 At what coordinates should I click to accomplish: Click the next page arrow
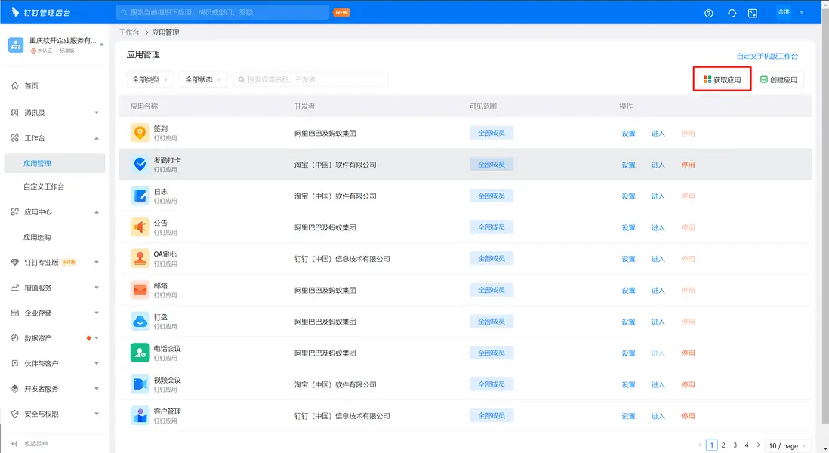[758, 445]
